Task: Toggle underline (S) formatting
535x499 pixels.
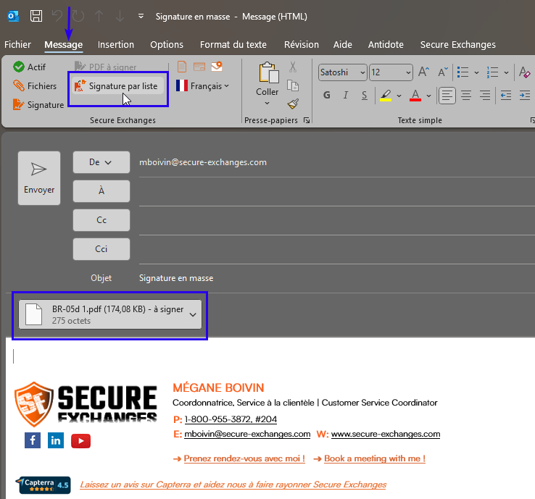Action: (x=365, y=95)
